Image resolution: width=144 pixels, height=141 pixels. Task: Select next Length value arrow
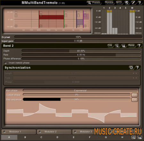136,73
